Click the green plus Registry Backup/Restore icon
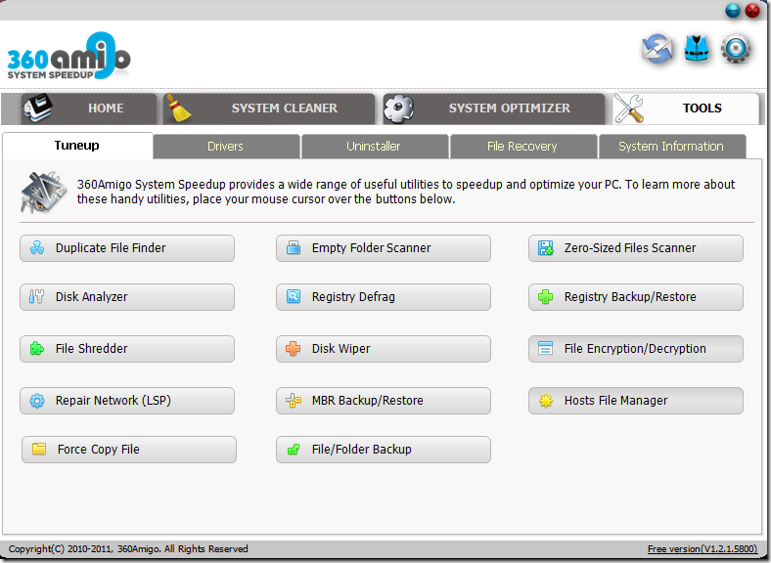The image size is (771, 563). pos(545,296)
